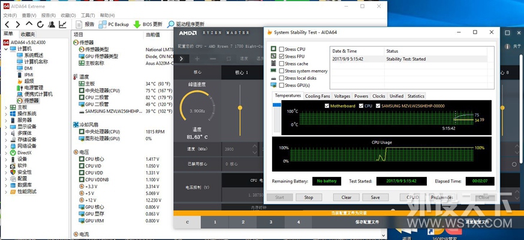Uncheck the Stress FPU checkbox
Image resolution: width=524 pixels, height=240 pixels.
click(282, 56)
